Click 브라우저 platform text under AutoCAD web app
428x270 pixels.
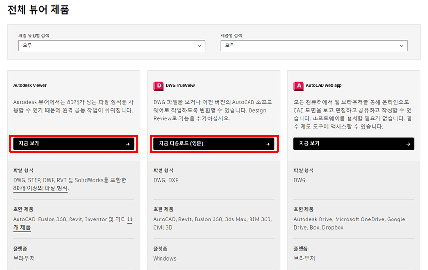[x=304, y=258]
